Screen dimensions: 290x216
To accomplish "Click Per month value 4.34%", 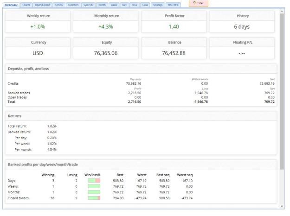I will [52, 150].
